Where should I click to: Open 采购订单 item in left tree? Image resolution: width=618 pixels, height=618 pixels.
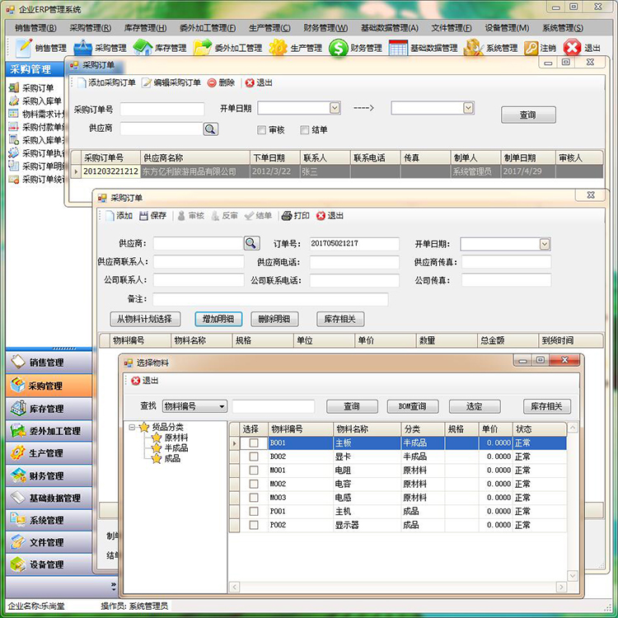pos(31,87)
